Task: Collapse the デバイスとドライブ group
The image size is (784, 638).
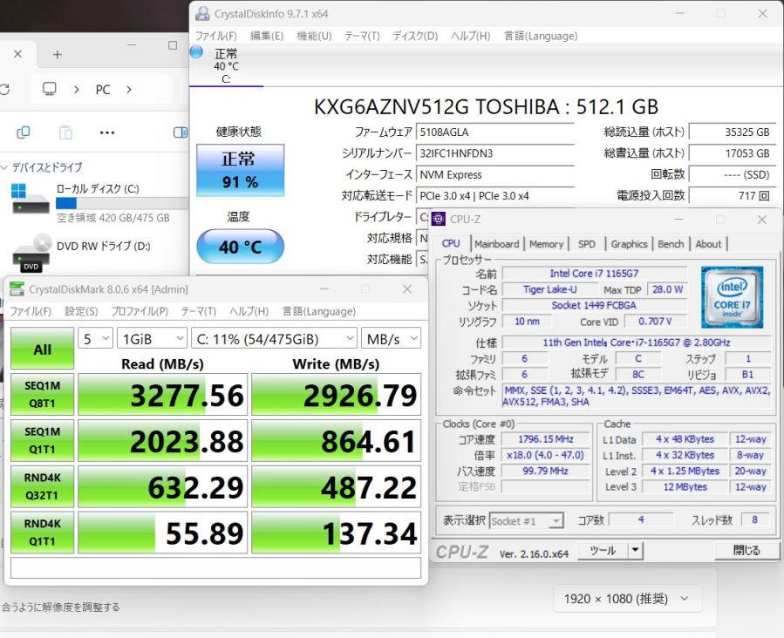Action: pyautogui.click(x=5, y=166)
